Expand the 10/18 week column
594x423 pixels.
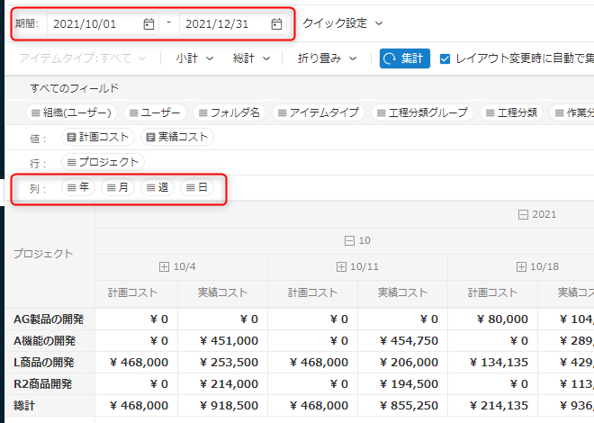point(522,267)
